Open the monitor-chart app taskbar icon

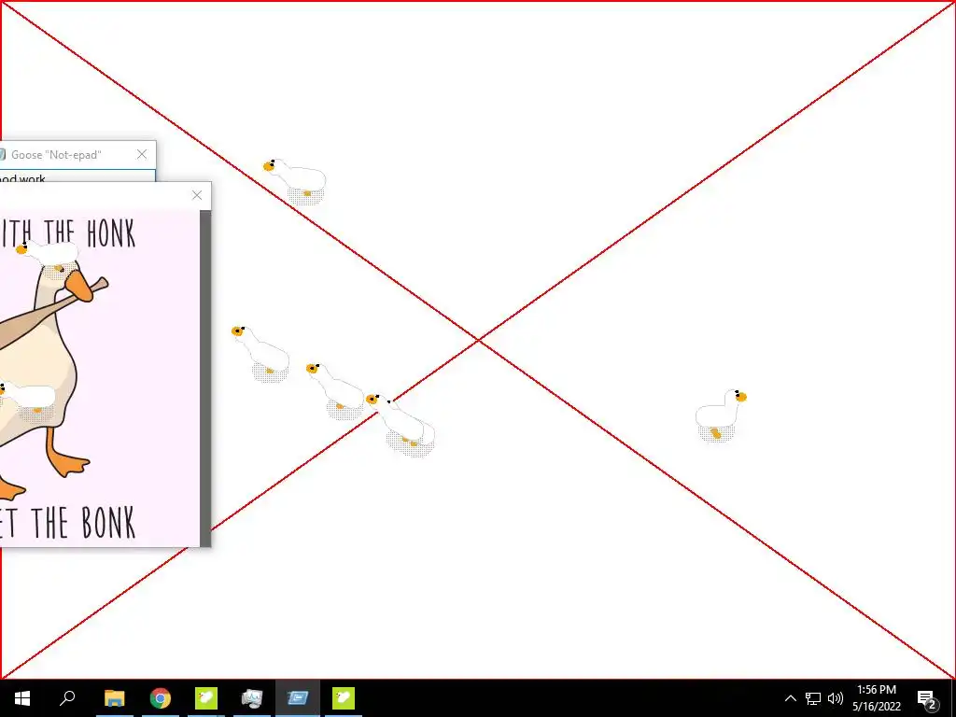(x=252, y=698)
